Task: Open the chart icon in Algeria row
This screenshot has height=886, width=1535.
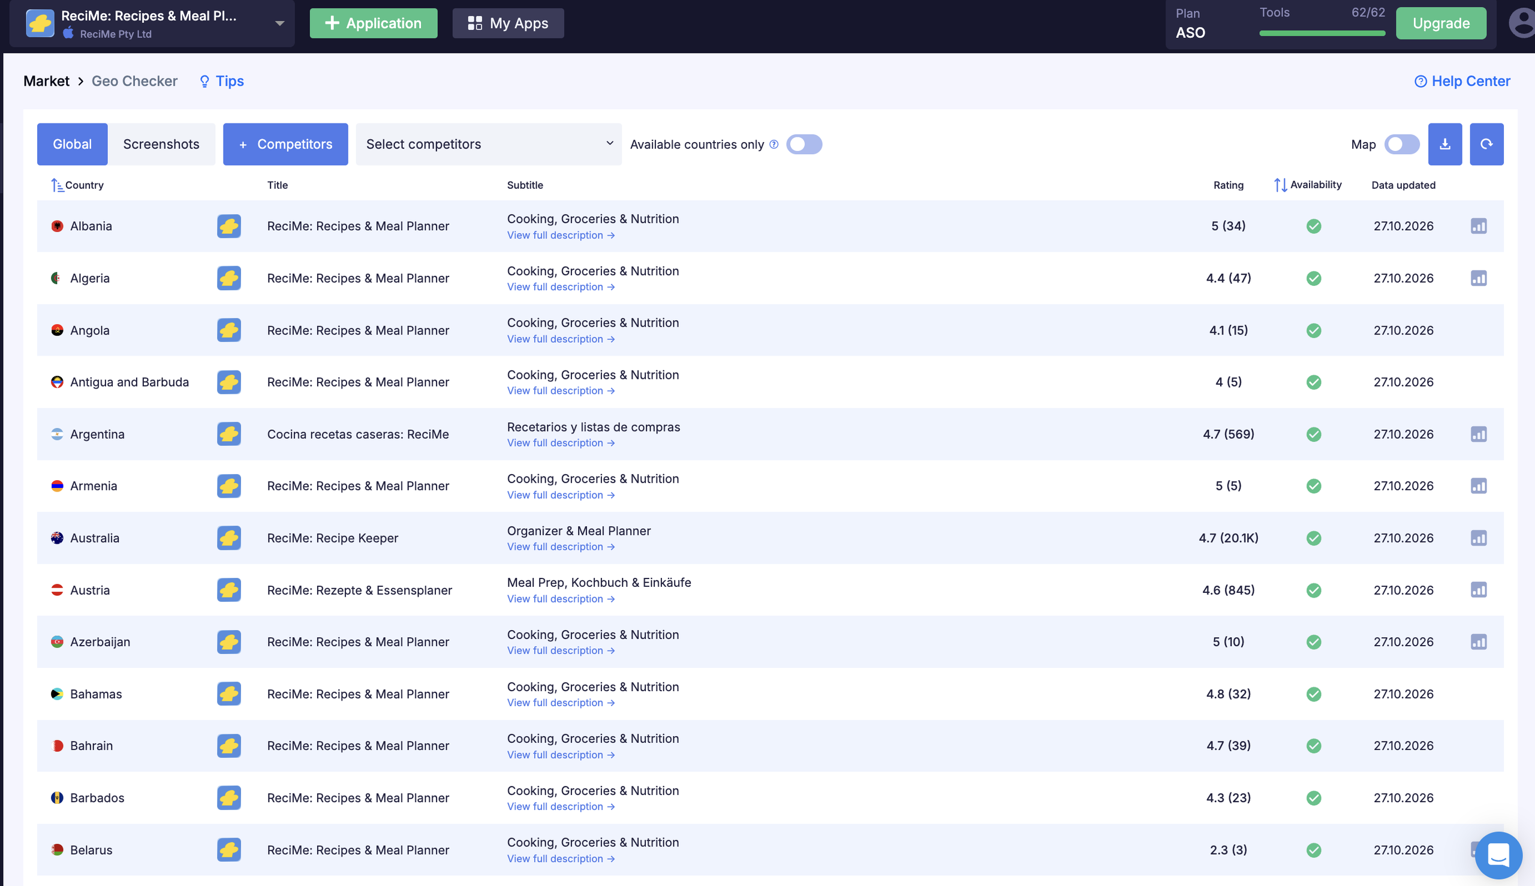Action: click(x=1479, y=278)
